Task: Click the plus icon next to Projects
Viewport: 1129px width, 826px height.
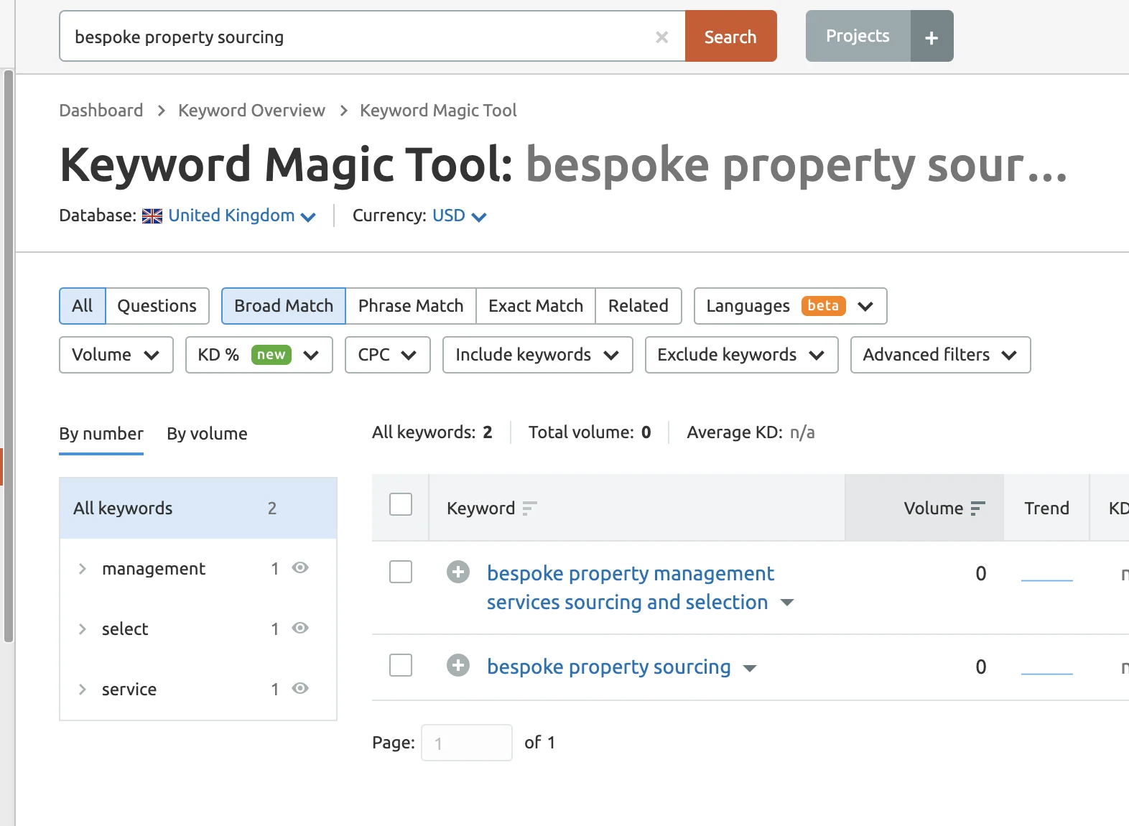Action: point(931,36)
